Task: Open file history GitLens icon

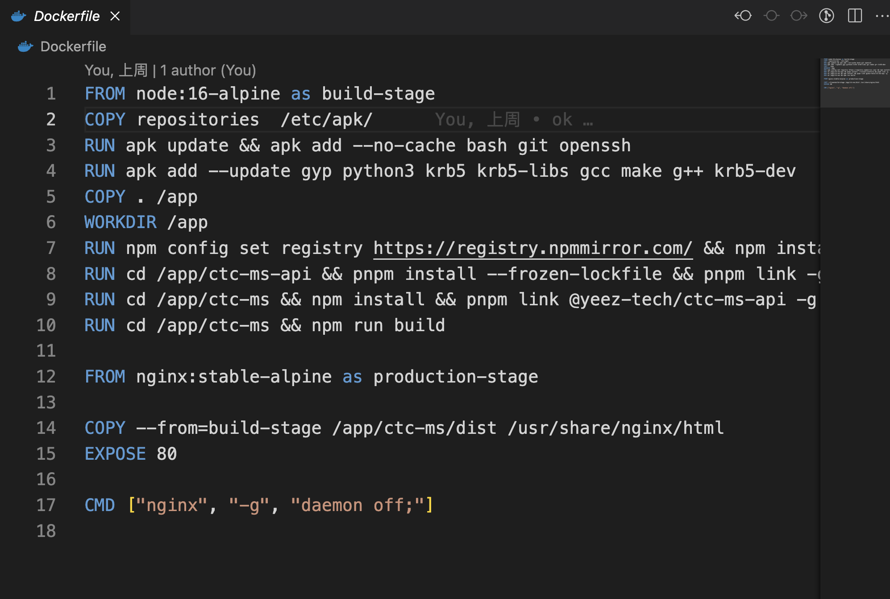Action: (x=827, y=16)
